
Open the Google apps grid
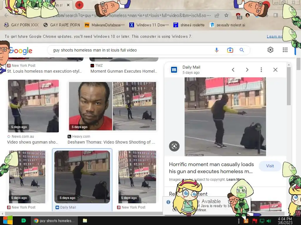click(285, 50)
